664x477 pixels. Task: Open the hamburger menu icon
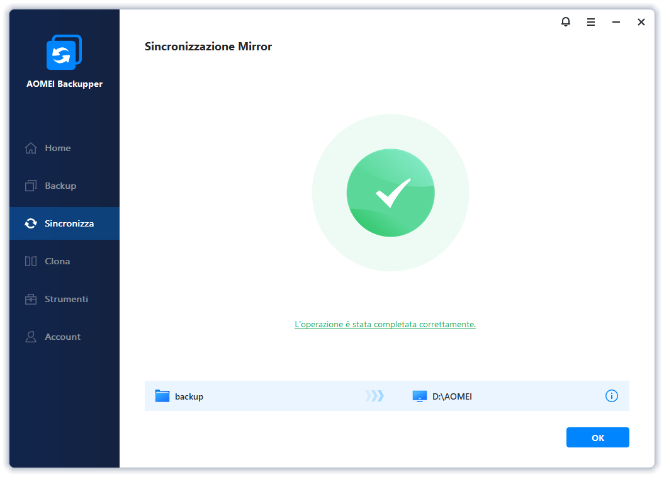pos(591,22)
